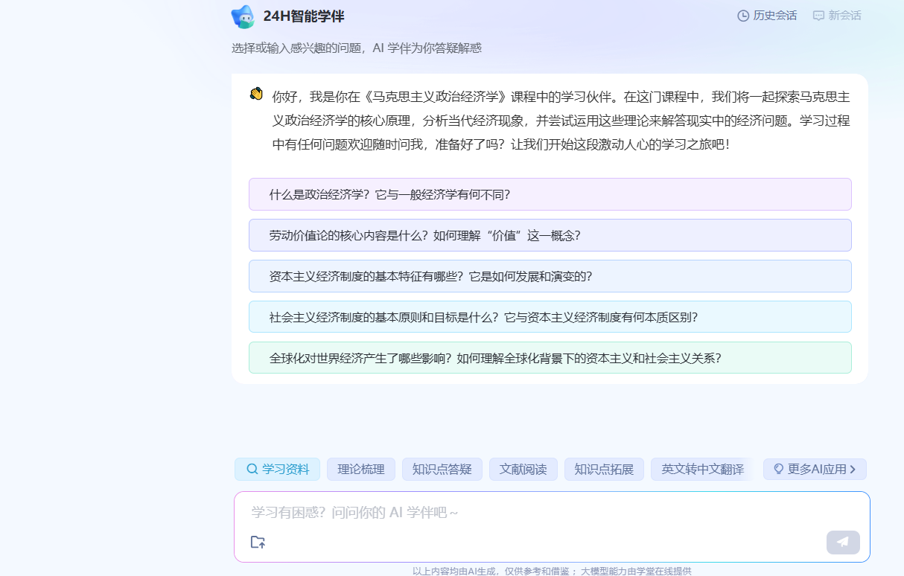
Task: Select the 理论梳理 chip
Action: pyautogui.click(x=361, y=469)
